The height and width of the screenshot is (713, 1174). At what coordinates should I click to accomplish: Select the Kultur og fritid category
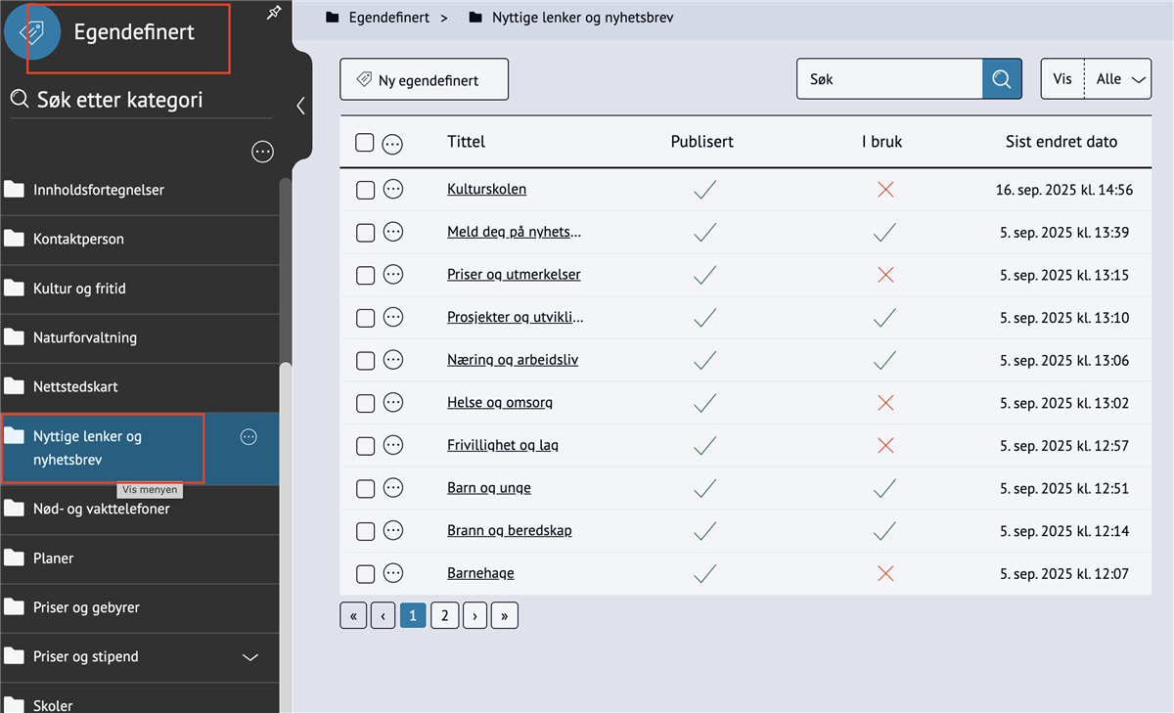pyautogui.click(x=79, y=289)
